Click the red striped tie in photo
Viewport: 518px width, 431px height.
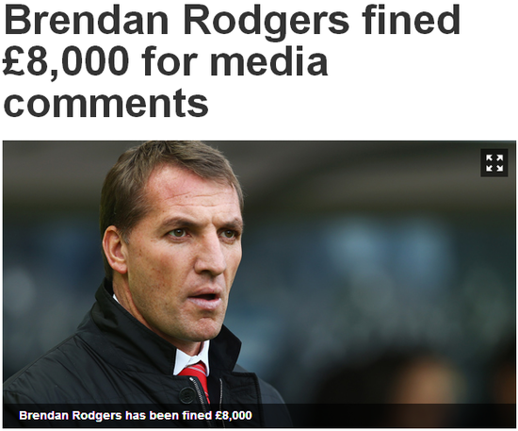tap(198, 380)
